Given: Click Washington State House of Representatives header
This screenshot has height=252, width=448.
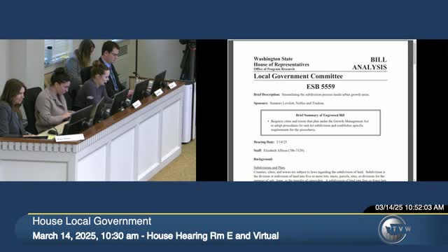Looking at the screenshot, I should click(x=281, y=62).
